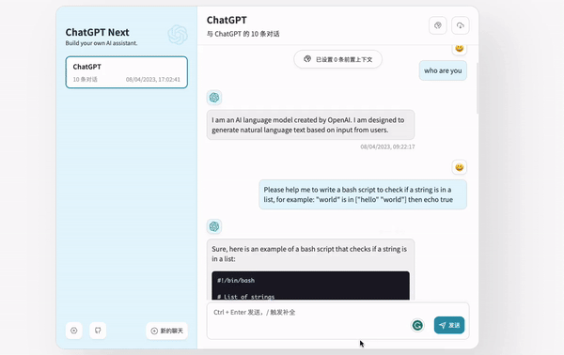The height and width of the screenshot is (355, 564).
Task: Click the export chat cloud download icon
Action: tap(460, 25)
